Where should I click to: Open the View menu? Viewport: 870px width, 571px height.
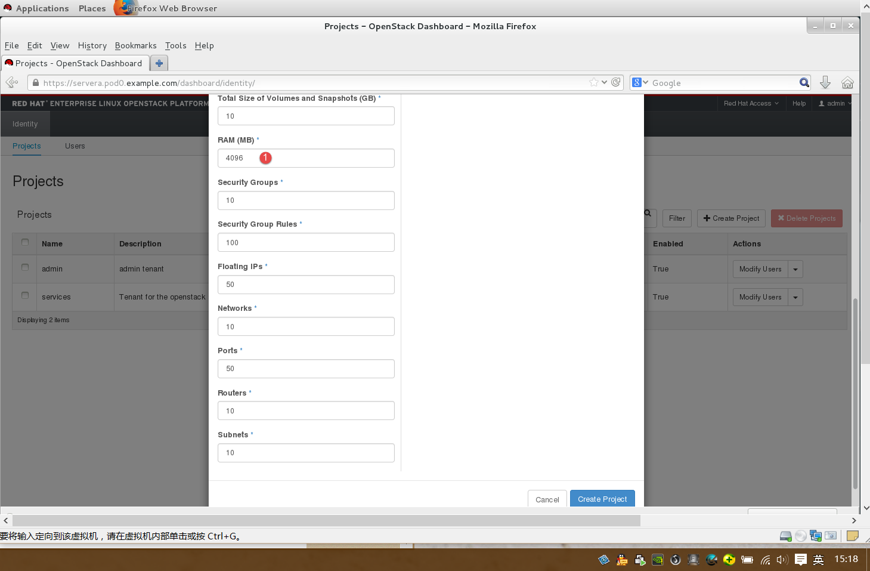click(x=60, y=45)
